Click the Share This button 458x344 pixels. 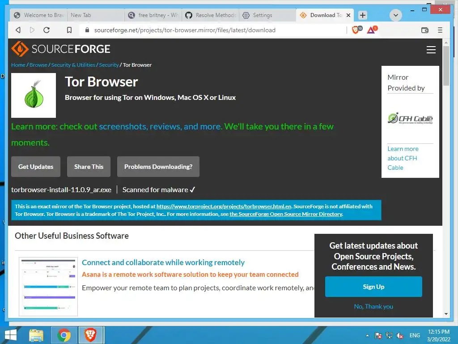[89, 167]
